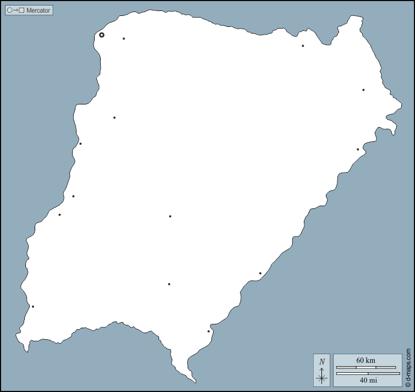
Task: Click the 40 mi scale bar
Action: pos(368,374)
